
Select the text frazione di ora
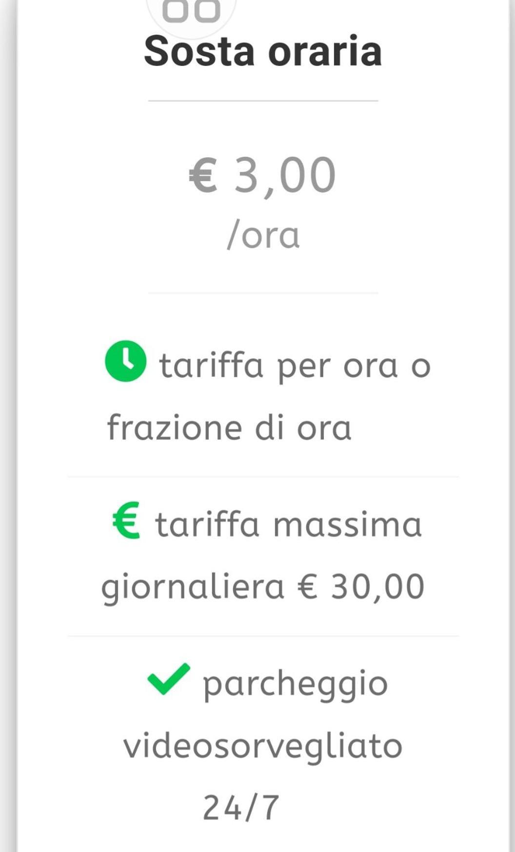(229, 427)
